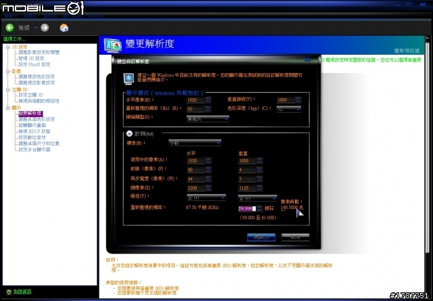Click the 系統資訊 info icon

pyautogui.click(x=9, y=292)
